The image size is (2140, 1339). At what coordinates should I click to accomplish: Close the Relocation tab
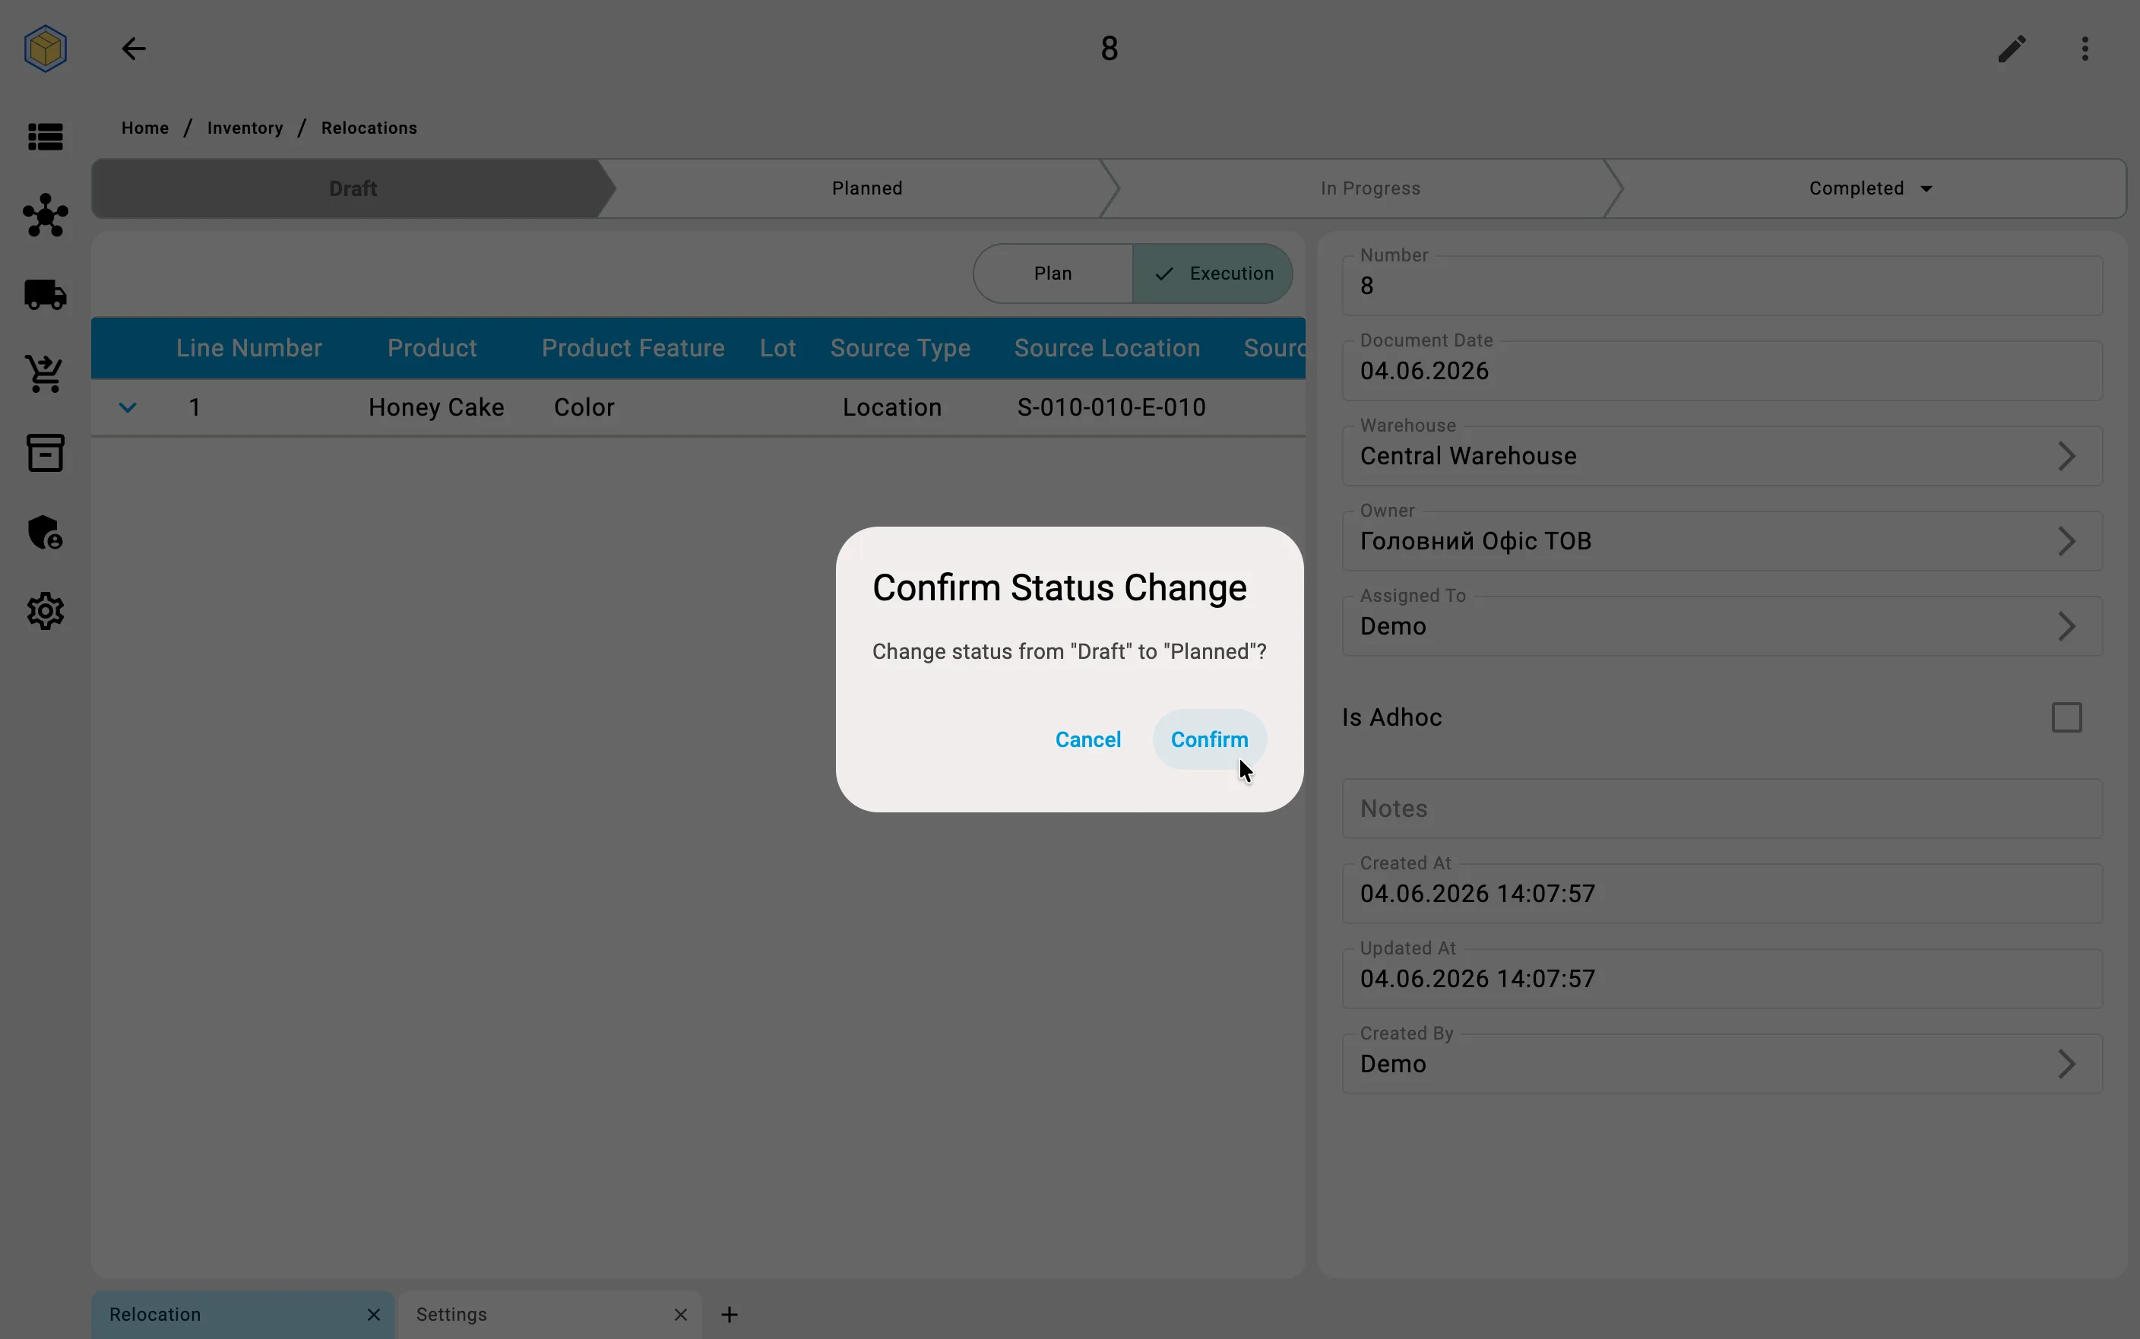(374, 1314)
